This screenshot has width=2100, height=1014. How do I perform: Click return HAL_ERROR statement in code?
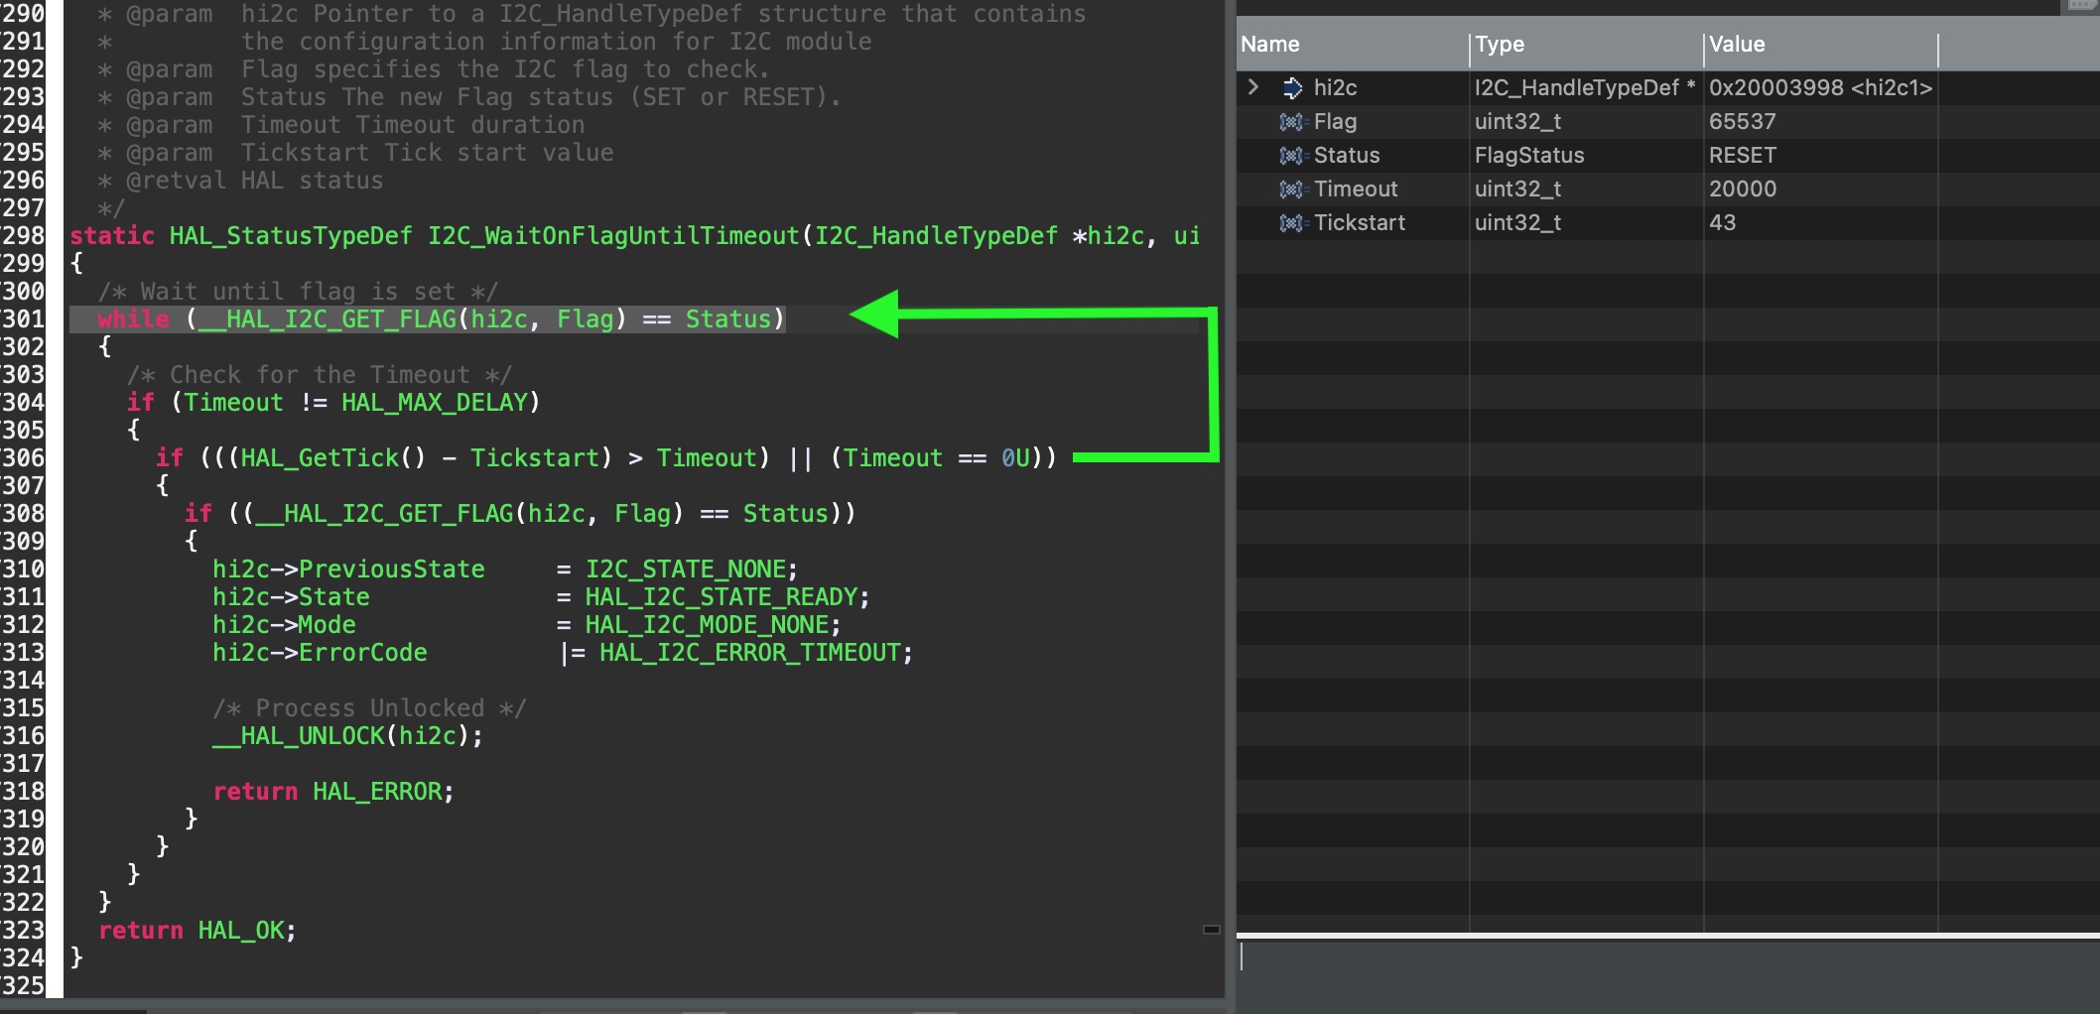pos(332,792)
